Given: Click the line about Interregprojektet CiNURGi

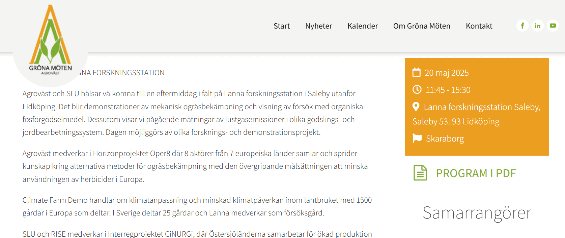Looking at the screenshot, I should click(x=197, y=234).
